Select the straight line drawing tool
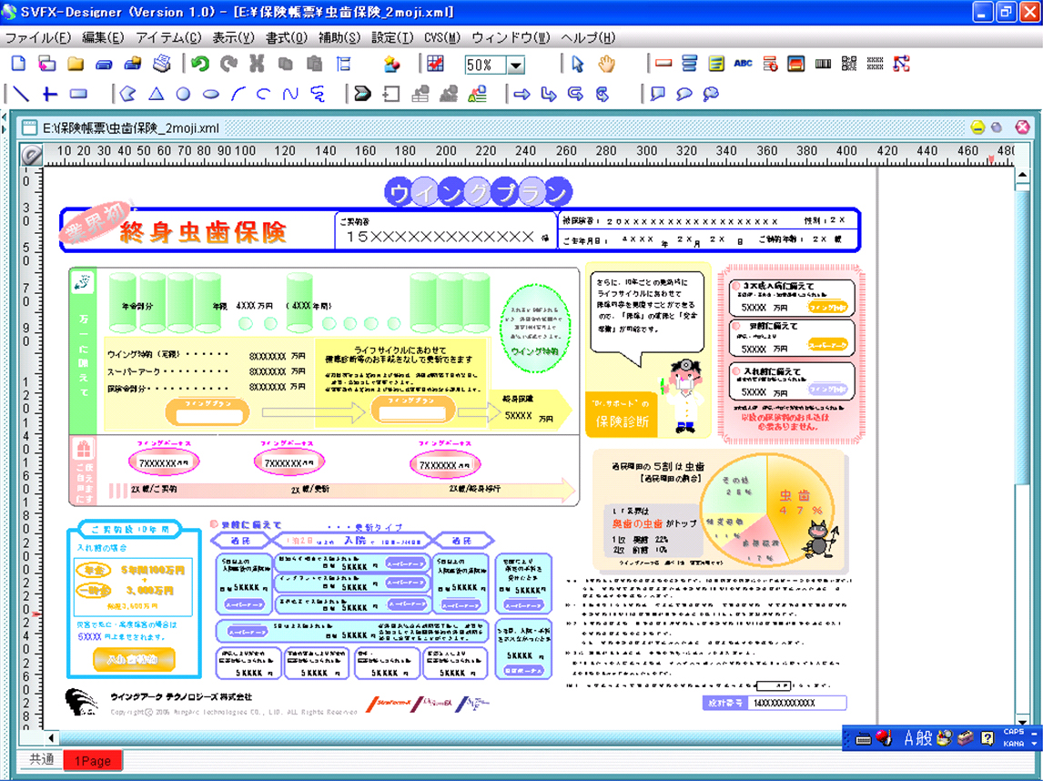Screen dimensions: 1043x781 [x=21, y=94]
